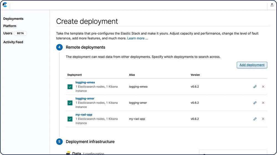Remove logging-emea using the X icon
Image resolution: width=277 pixels, height=155 pixels.
(x=263, y=87)
